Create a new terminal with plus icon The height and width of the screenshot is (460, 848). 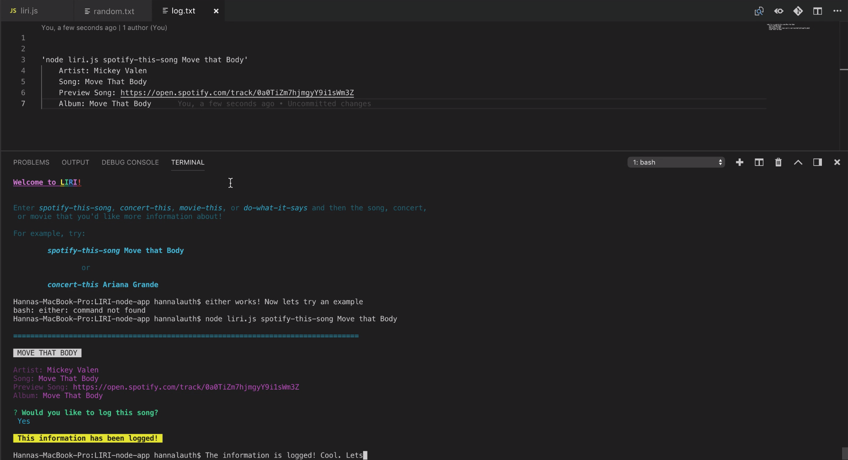739,162
